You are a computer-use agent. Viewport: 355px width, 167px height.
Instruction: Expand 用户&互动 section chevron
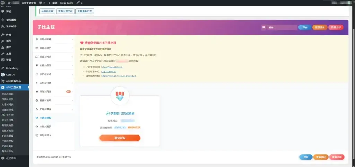(72, 74)
